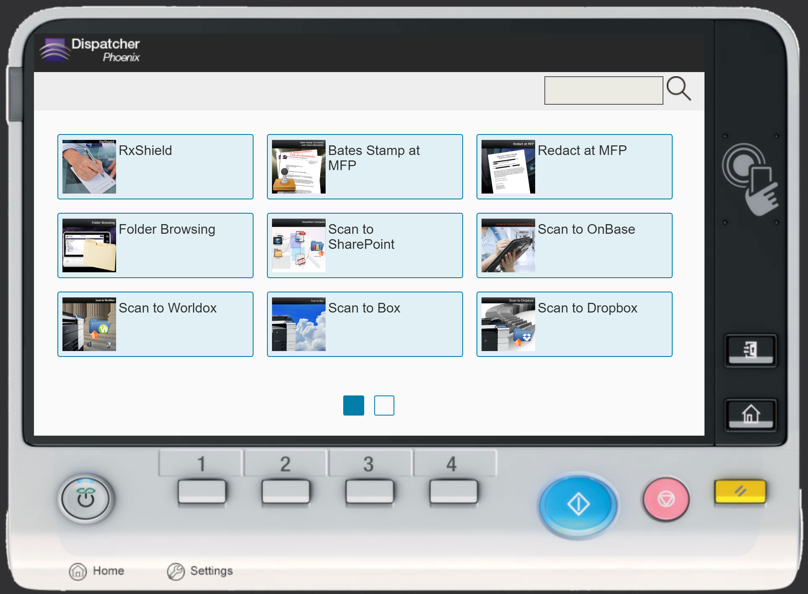The width and height of the screenshot is (808, 594).
Task: Open the Redact at MFP workflow
Action: coord(575,167)
